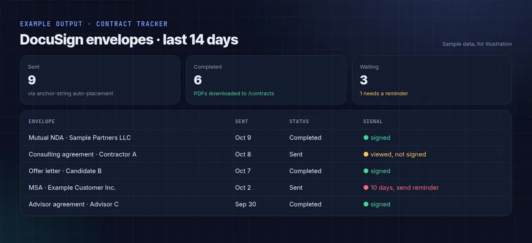Select the 'Consulting agreement · Contractor A' envelope

tap(82, 154)
